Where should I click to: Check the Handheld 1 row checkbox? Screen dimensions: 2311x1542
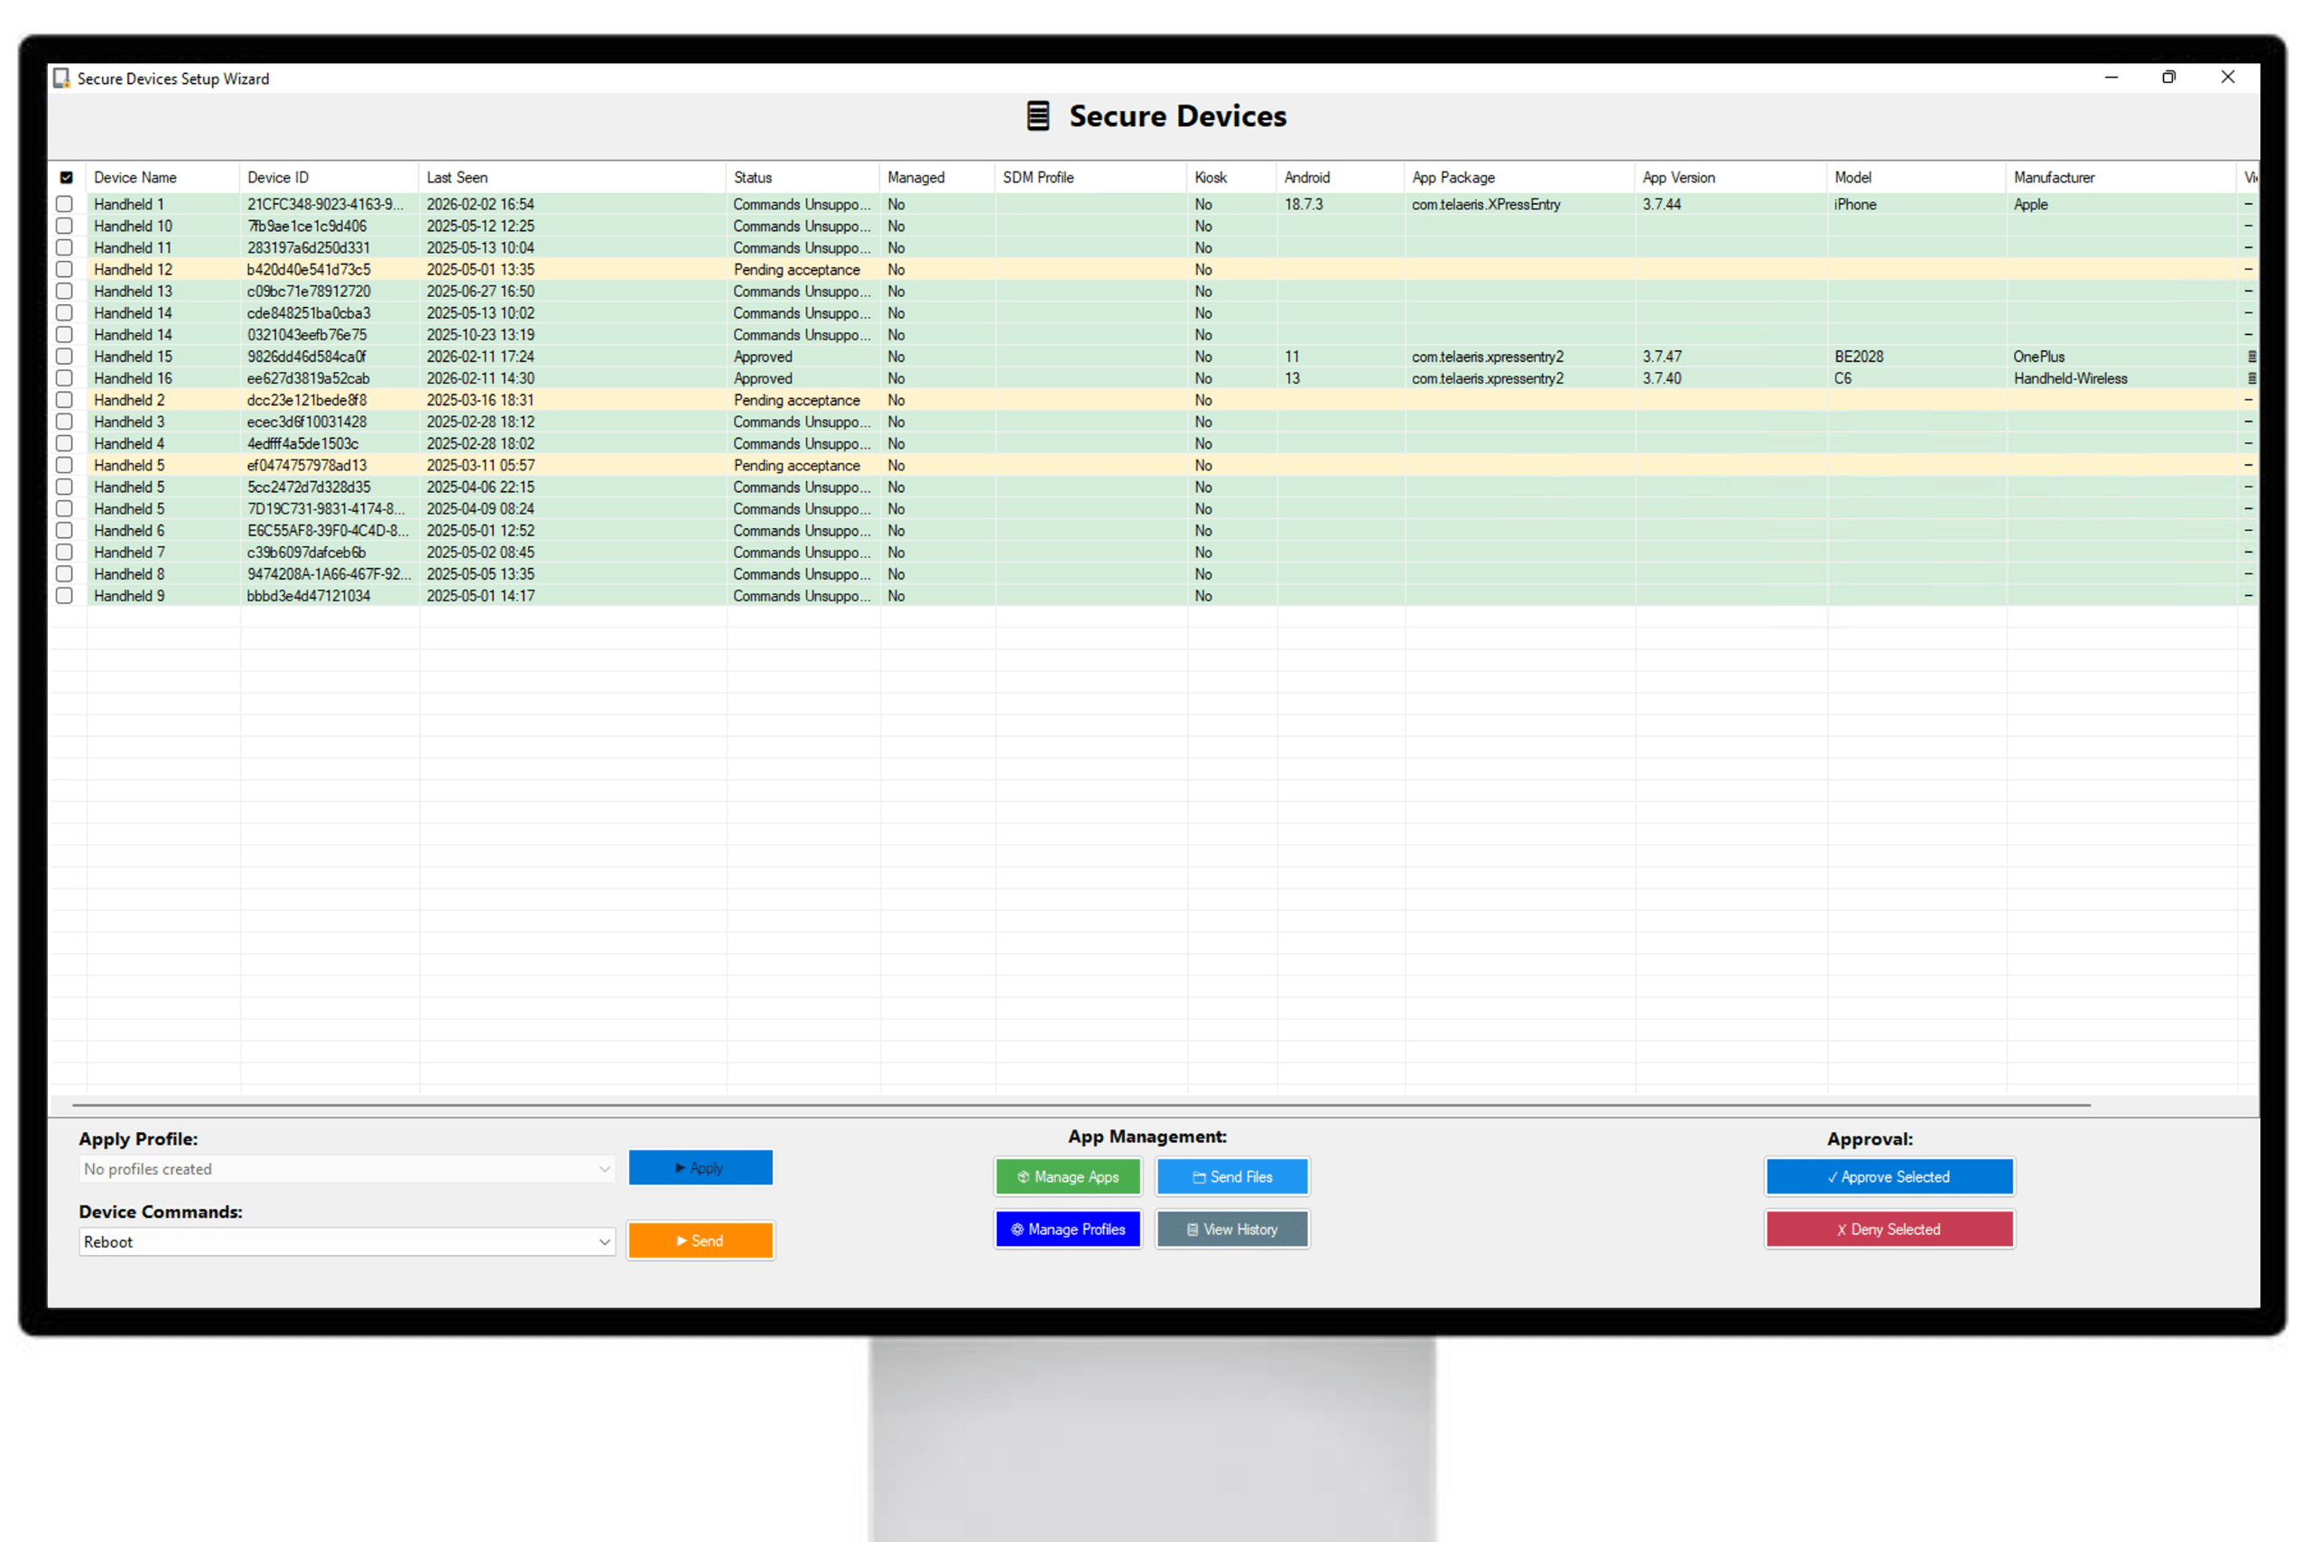point(65,205)
